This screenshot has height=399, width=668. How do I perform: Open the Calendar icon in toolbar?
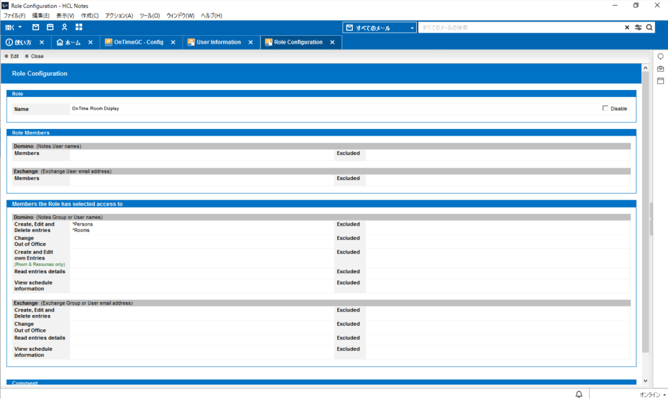50,27
